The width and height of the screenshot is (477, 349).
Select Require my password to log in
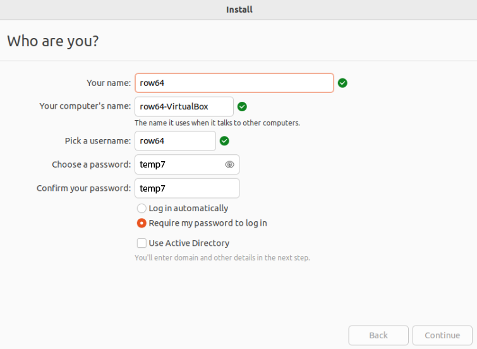point(142,223)
